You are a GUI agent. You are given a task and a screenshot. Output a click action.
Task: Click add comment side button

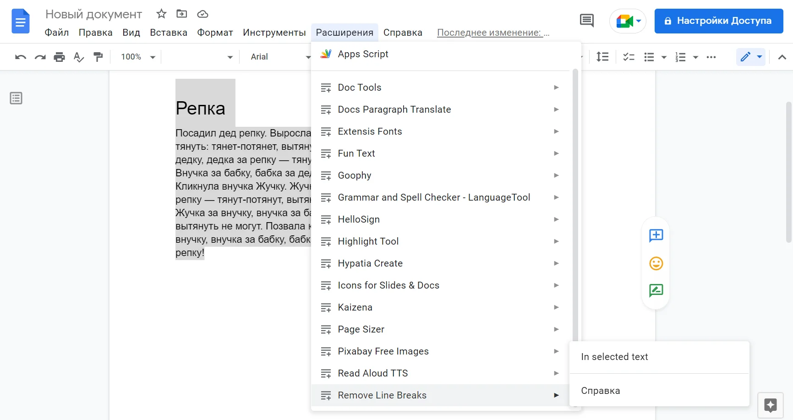coord(656,235)
